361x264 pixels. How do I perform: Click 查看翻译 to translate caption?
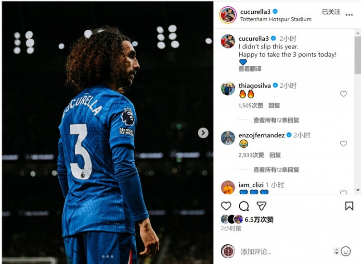[x=250, y=69]
